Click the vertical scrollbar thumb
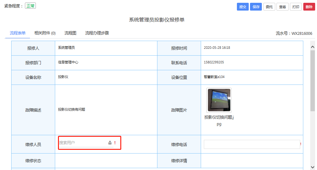Viewport: 317px width, 170px height. (313, 81)
